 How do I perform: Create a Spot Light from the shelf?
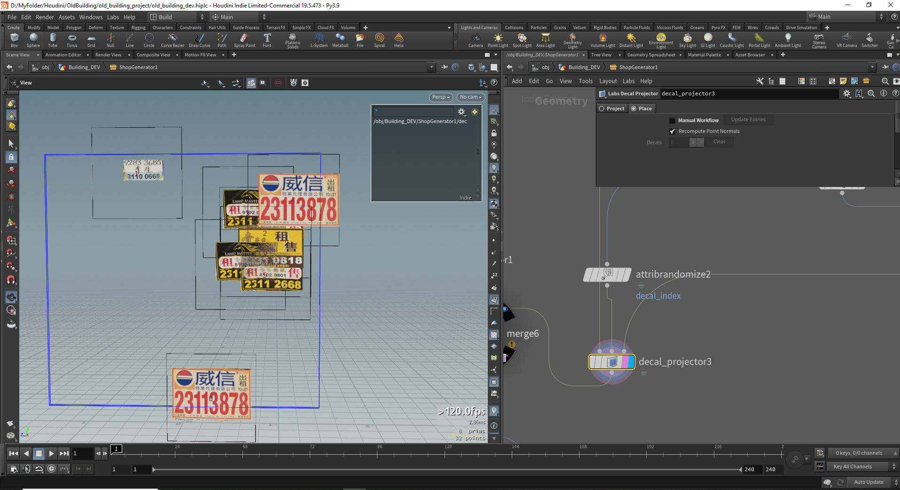(522, 40)
